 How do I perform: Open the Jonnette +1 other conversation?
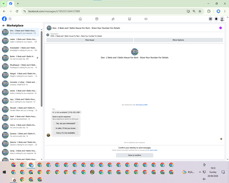[x=20, y=83]
